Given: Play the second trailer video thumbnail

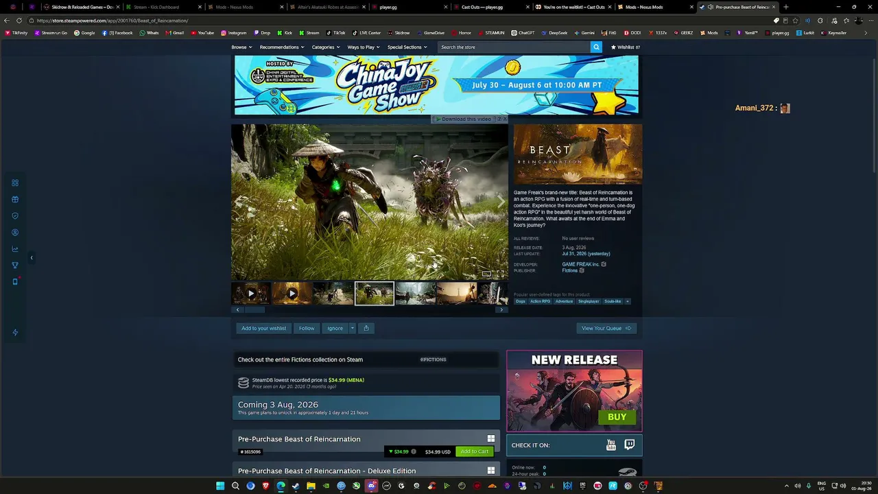Looking at the screenshot, I should click(292, 294).
